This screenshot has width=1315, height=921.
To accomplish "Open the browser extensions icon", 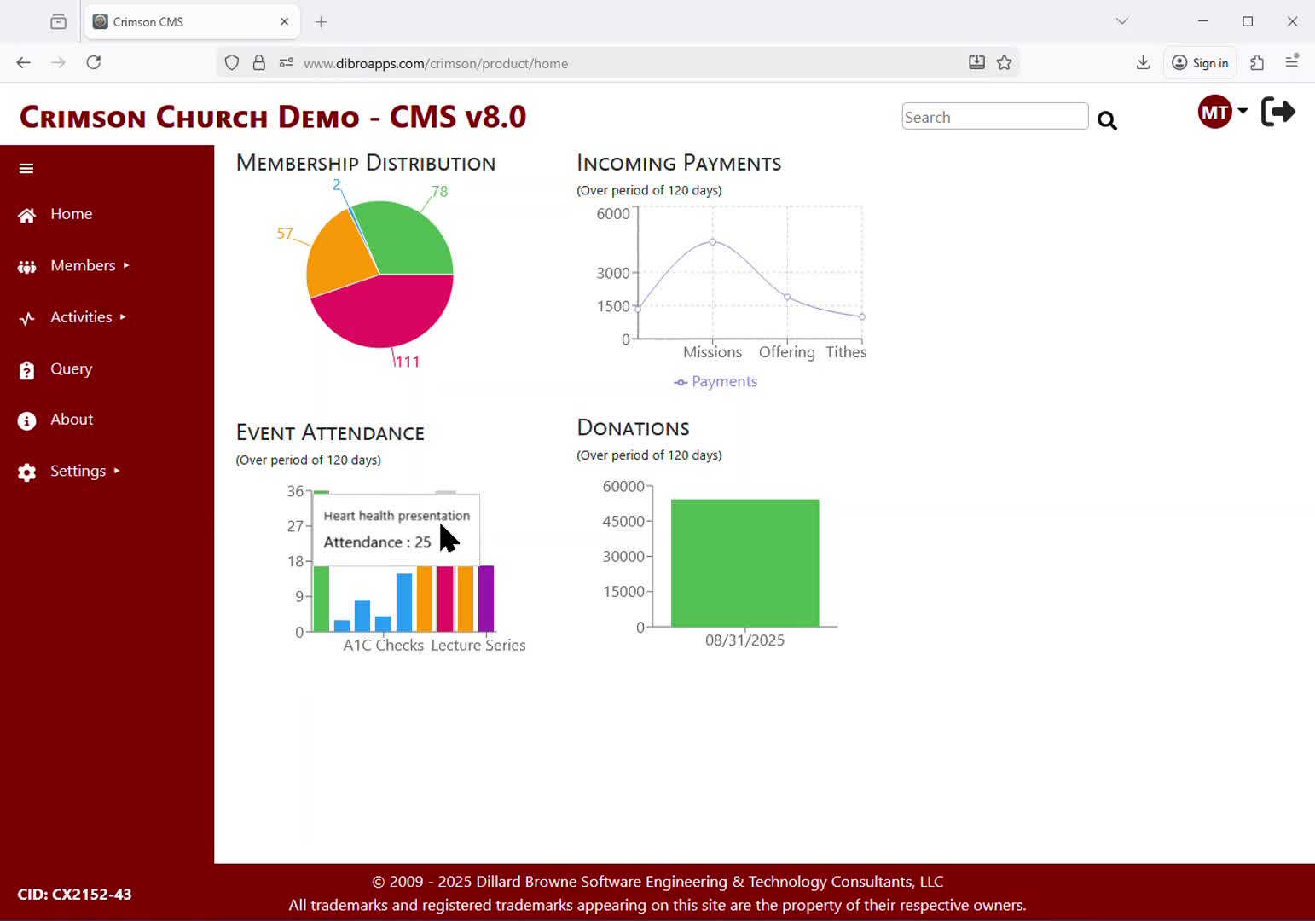I will 1256,62.
